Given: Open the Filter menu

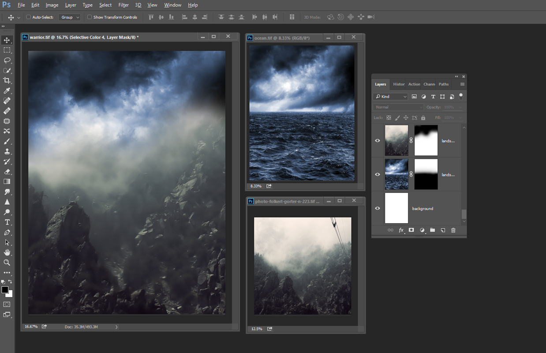Looking at the screenshot, I should click(123, 5).
